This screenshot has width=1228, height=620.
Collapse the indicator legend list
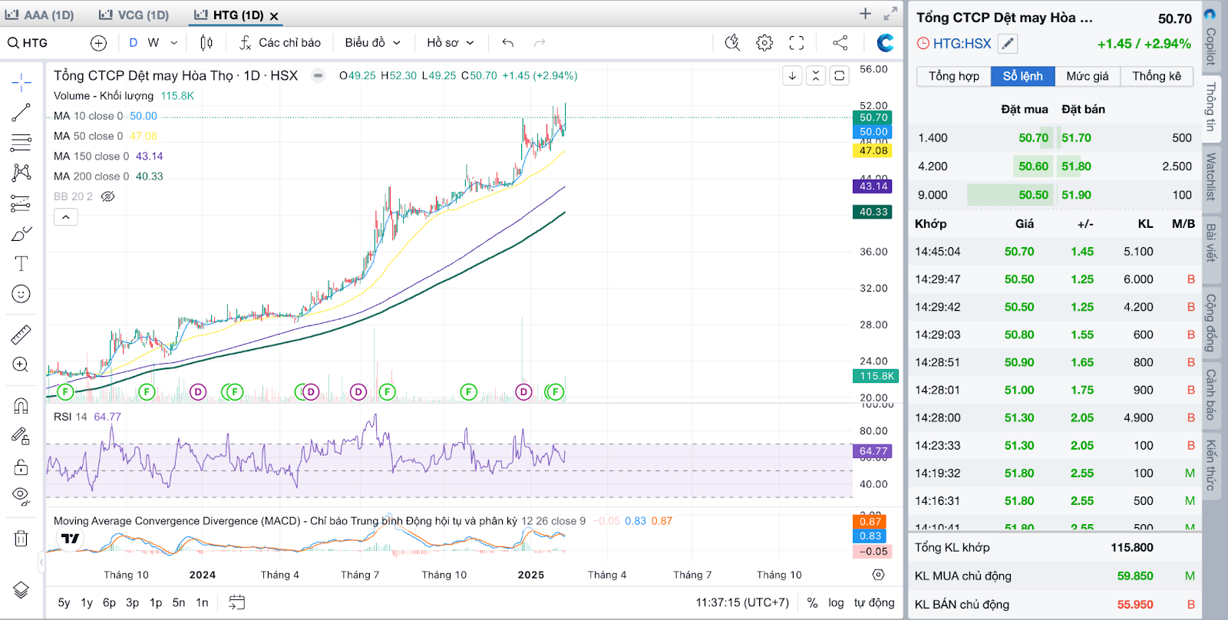(x=66, y=217)
